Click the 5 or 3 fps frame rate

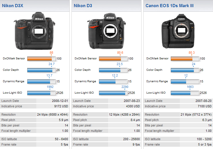click(205, 144)
